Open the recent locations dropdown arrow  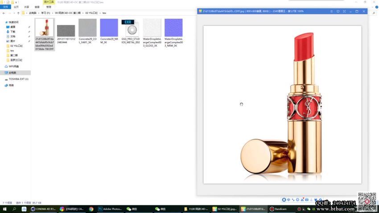coord(14,13)
